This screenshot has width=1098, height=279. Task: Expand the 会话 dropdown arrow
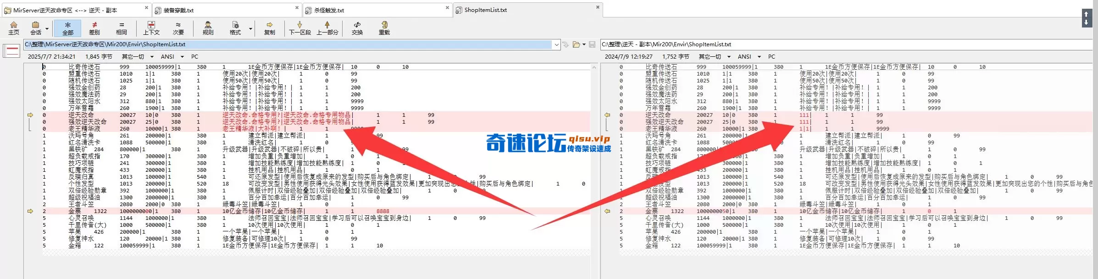point(47,28)
